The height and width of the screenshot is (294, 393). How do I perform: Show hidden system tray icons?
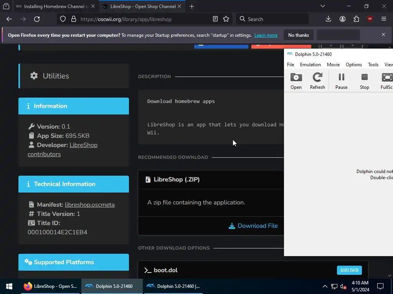click(325, 286)
